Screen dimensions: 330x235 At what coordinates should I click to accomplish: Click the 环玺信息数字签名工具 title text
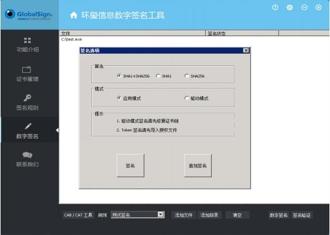click(123, 15)
